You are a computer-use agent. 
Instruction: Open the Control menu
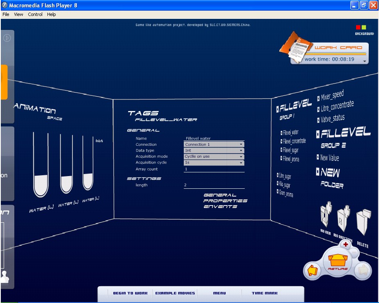point(35,14)
